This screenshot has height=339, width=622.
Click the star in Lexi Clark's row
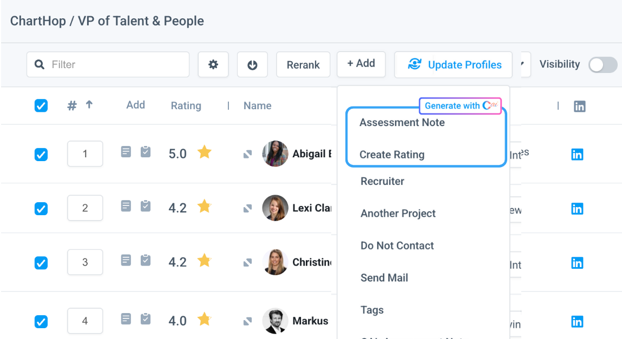(204, 207)
